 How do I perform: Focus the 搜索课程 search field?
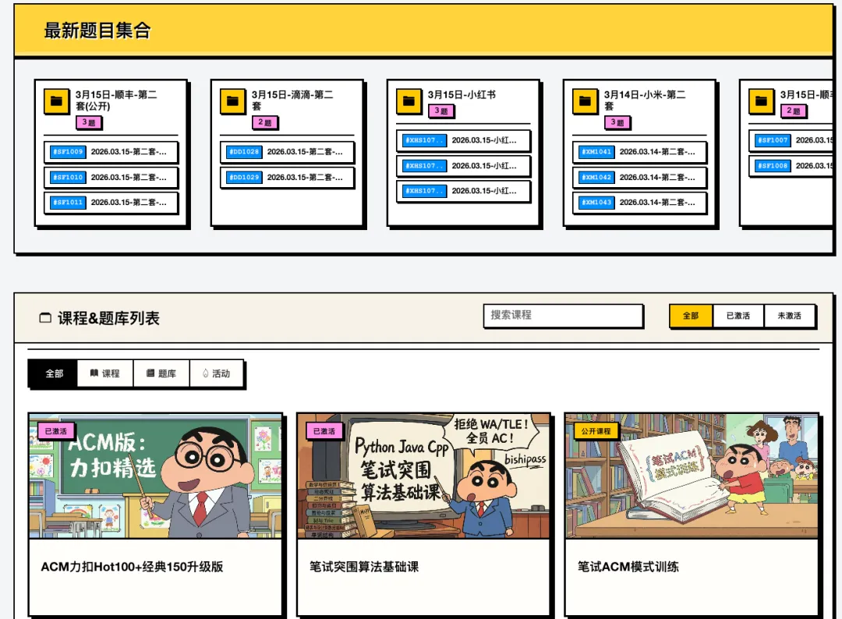tap(564, 316)
